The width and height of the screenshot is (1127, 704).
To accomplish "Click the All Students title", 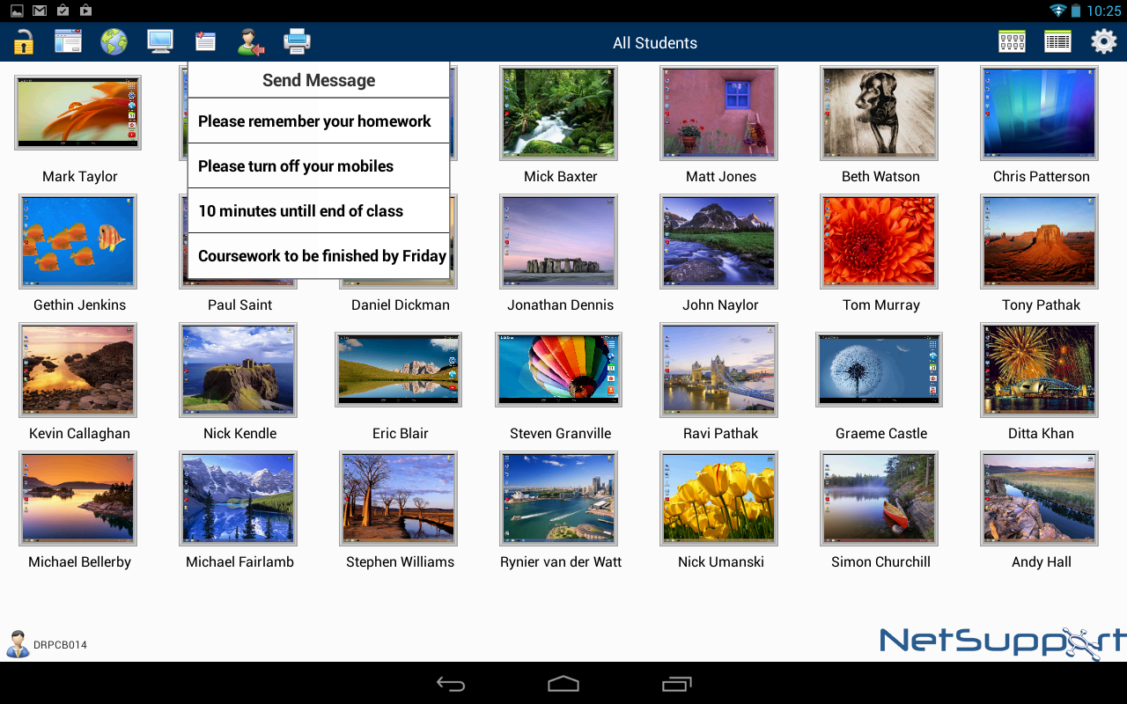I will coord(655,43).
